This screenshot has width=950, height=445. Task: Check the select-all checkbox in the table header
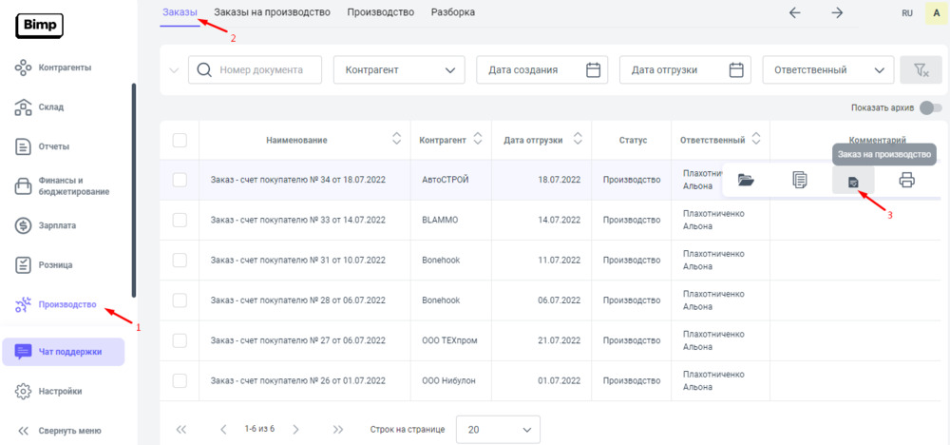click(x=180, y=140)
